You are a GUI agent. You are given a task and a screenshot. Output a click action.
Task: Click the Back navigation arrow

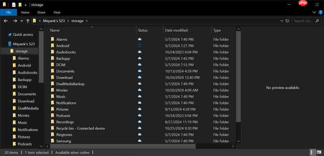click(6, 21)
